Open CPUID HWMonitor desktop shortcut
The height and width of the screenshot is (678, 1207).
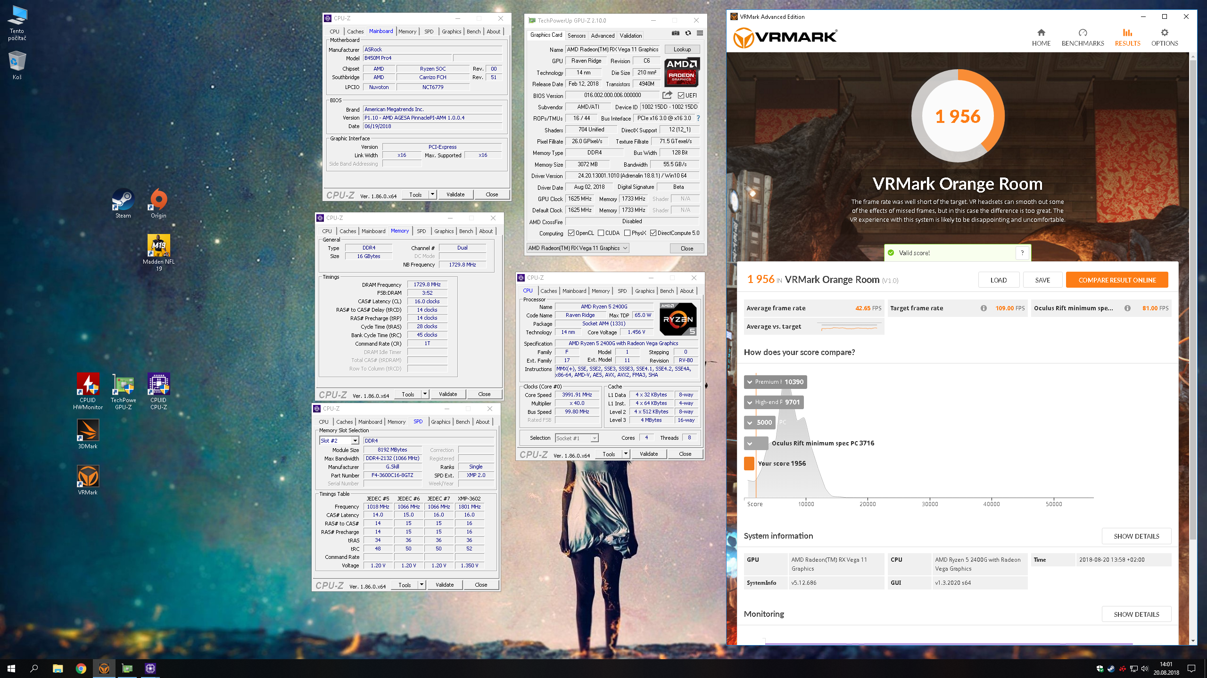click(x=88, y=391)
